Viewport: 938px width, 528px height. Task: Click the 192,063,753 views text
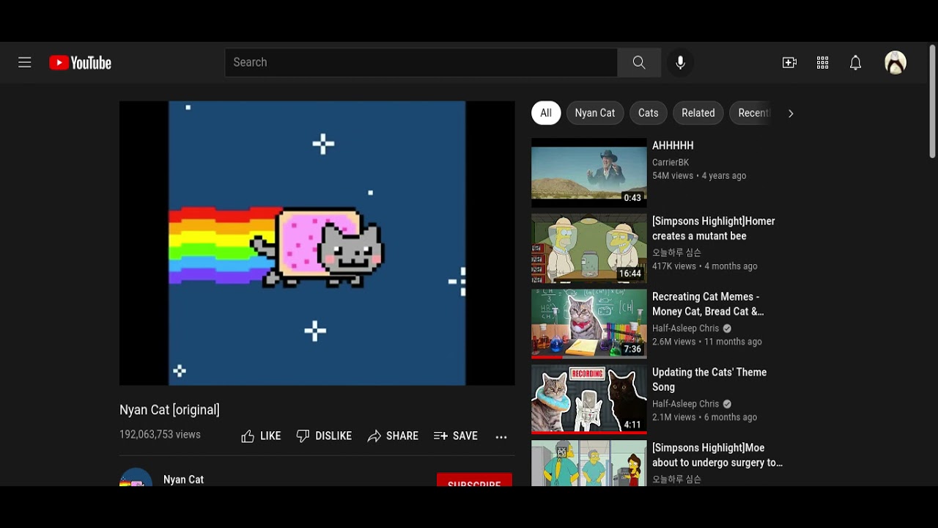(160, 434)
